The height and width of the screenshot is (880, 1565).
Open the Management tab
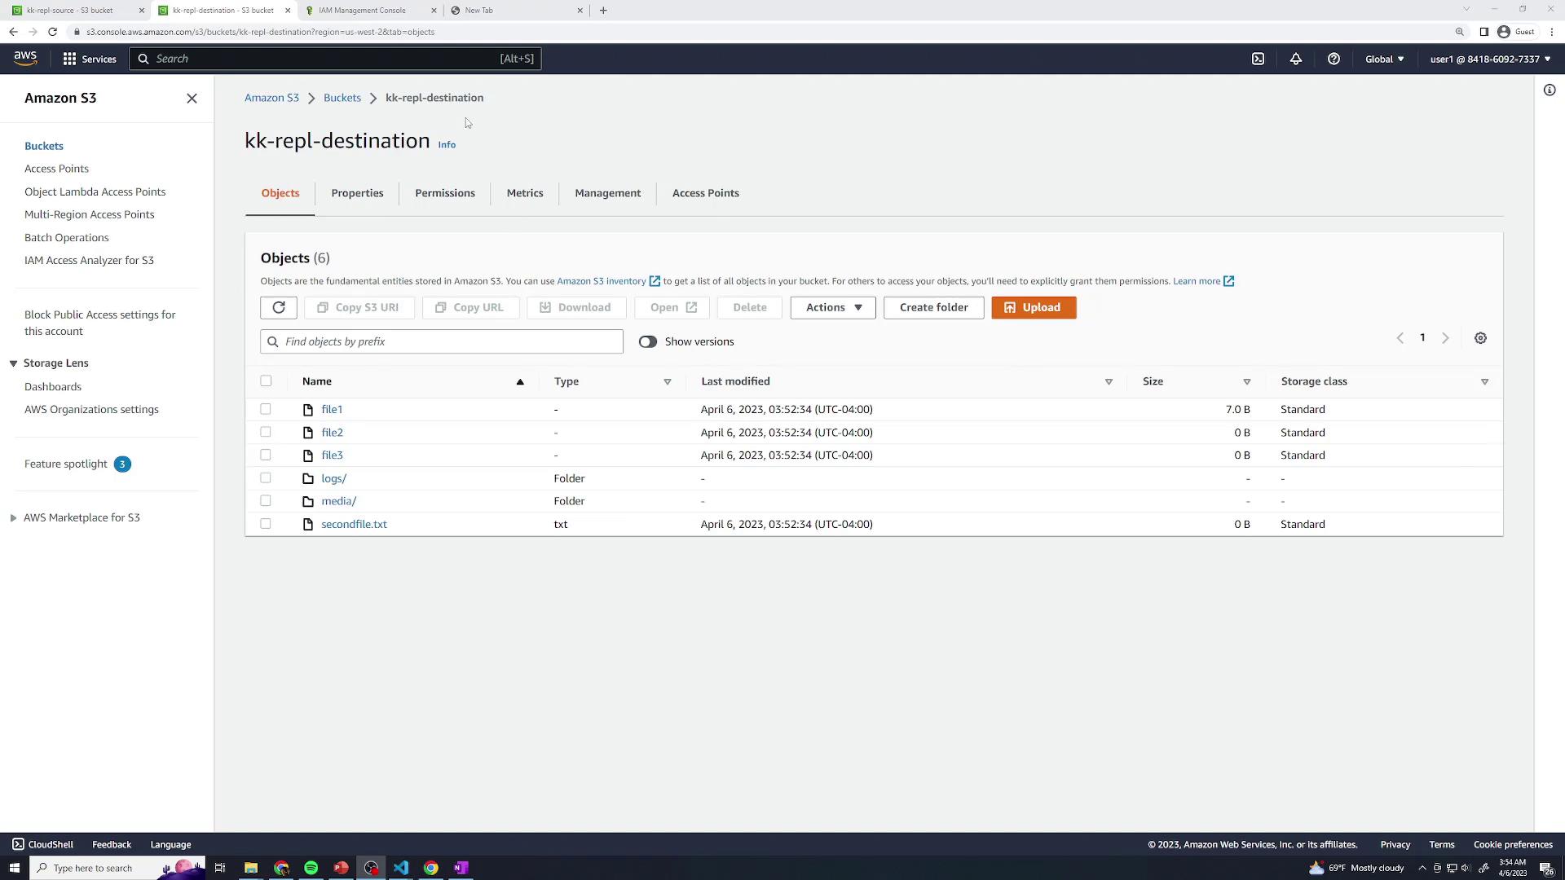[607, 193]
